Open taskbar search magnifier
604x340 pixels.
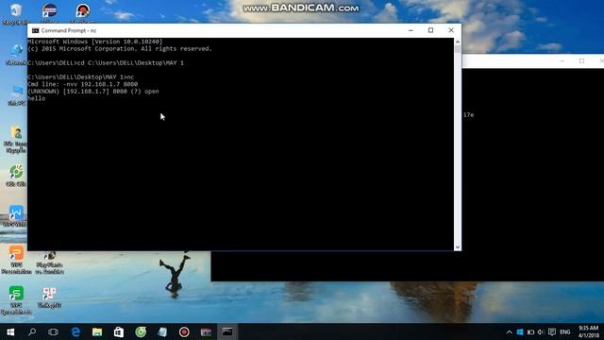point(32,331)
